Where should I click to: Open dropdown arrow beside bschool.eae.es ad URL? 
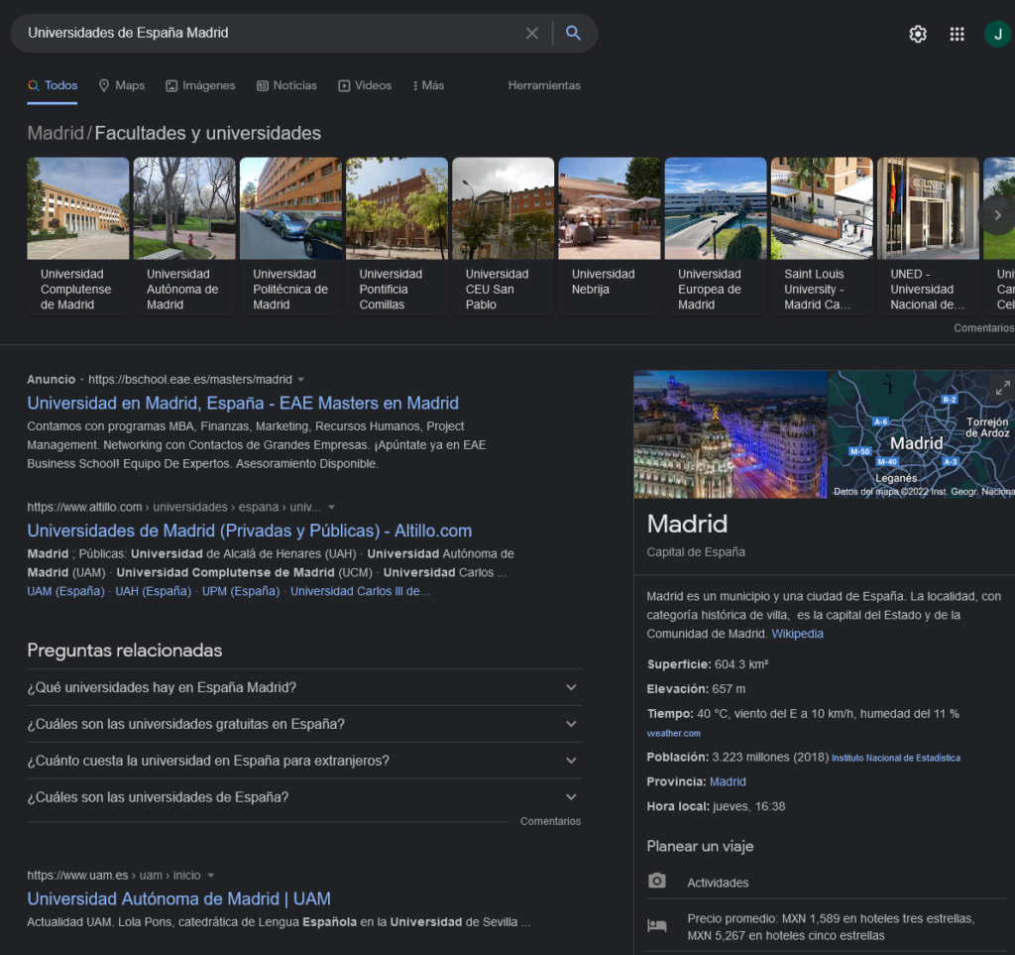(301, 380)
